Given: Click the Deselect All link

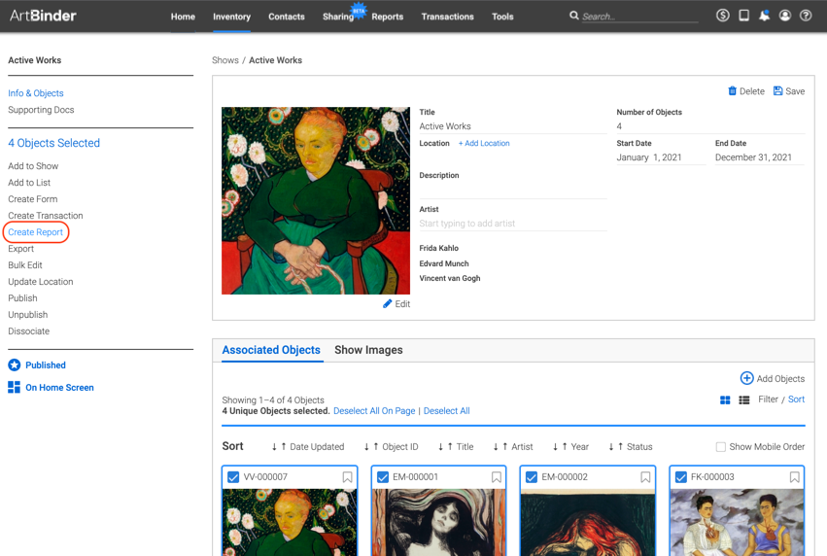Looking at the screenshot, I should (x=446, y=410).
